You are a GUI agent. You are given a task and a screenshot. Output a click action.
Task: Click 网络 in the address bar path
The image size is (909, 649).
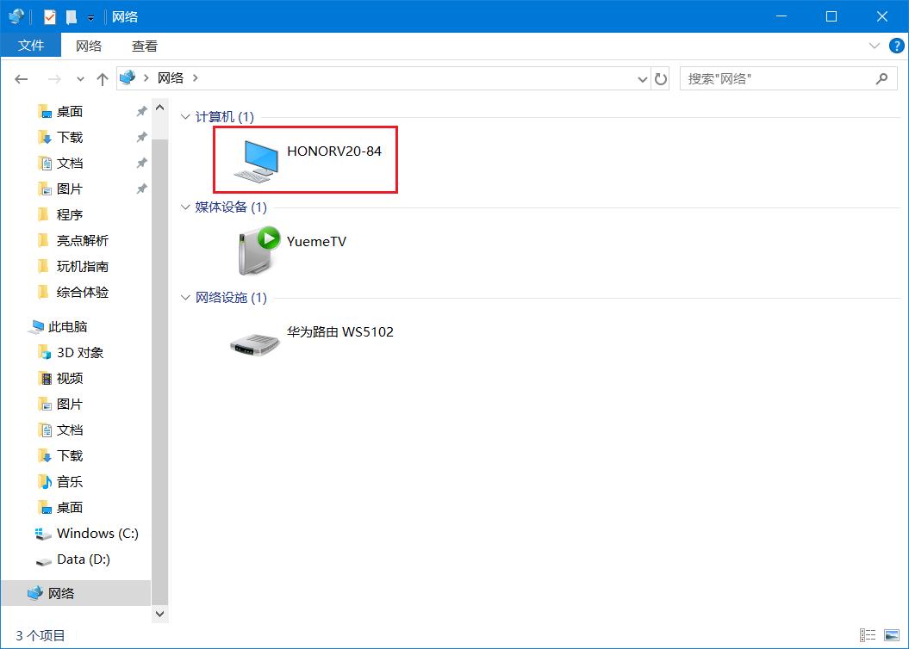[171, 77]
